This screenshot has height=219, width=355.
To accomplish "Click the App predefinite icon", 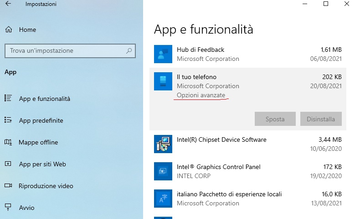I will coord(8,119).
